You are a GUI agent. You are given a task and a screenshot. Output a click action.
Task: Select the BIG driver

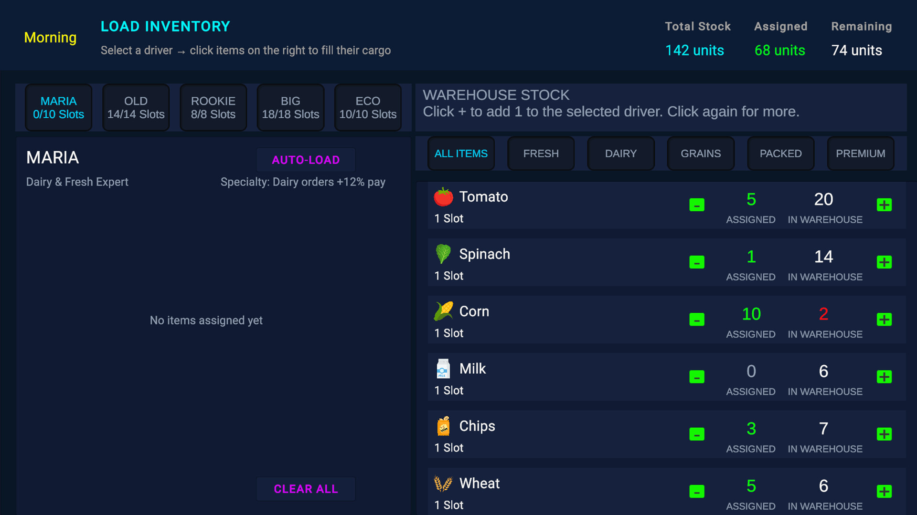[x=290, y=107]
